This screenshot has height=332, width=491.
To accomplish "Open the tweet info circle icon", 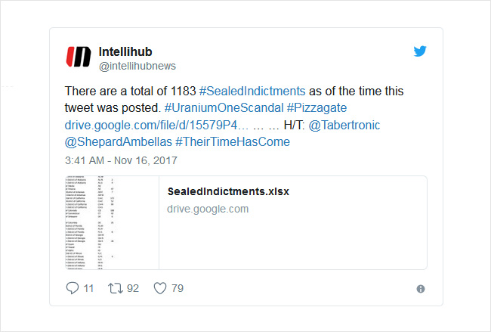I will pyautogui.click(x=421, y=289).
